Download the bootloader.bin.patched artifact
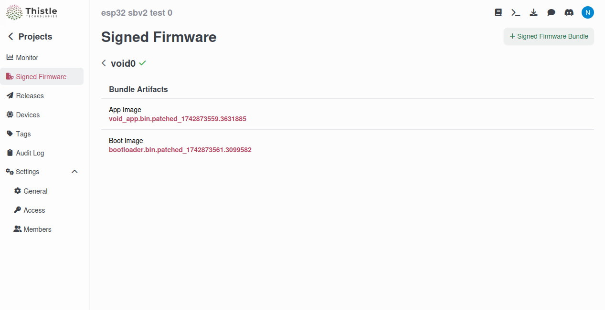 click(180, 149)
